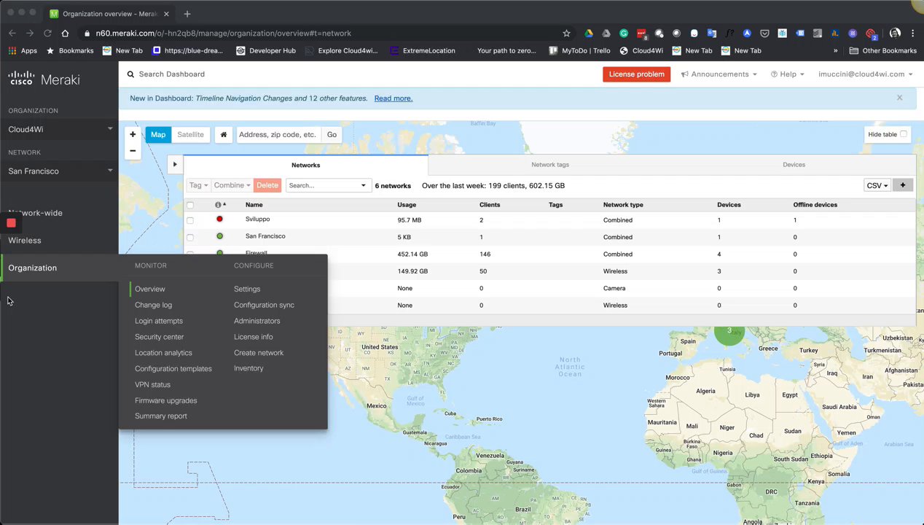Click the green status dot for San Francisco
The image size is (924, 525).
click(219, 236)
